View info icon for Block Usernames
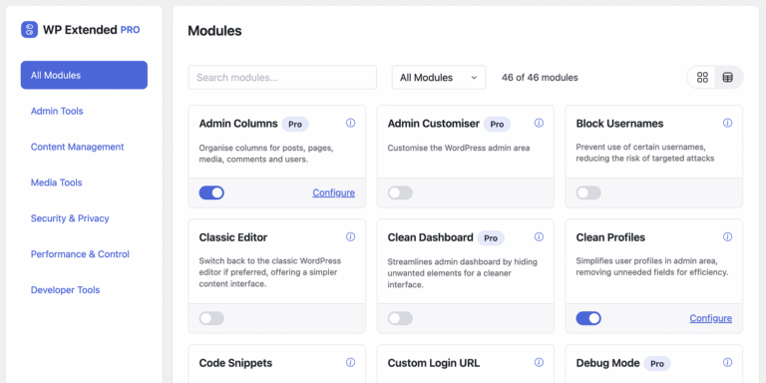Viewport: 766px width, 383px height. coord(727,123)
